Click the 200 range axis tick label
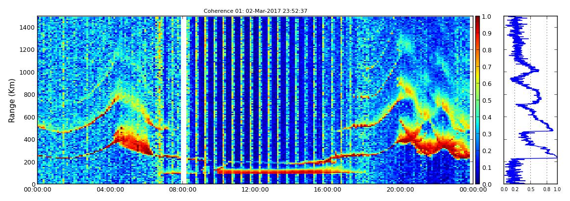The height and width of the screenshot is (201, 570). click(x=29, y=162)
